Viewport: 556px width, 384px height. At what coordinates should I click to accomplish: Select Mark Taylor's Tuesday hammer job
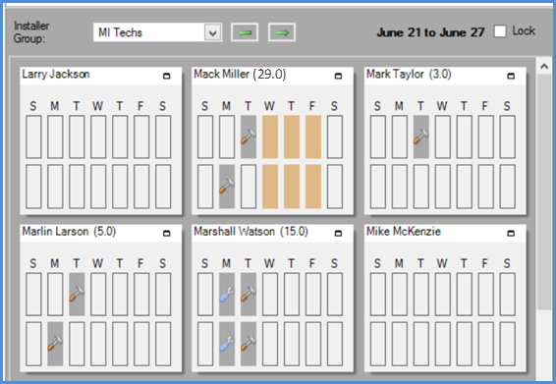tap(420, 137)
